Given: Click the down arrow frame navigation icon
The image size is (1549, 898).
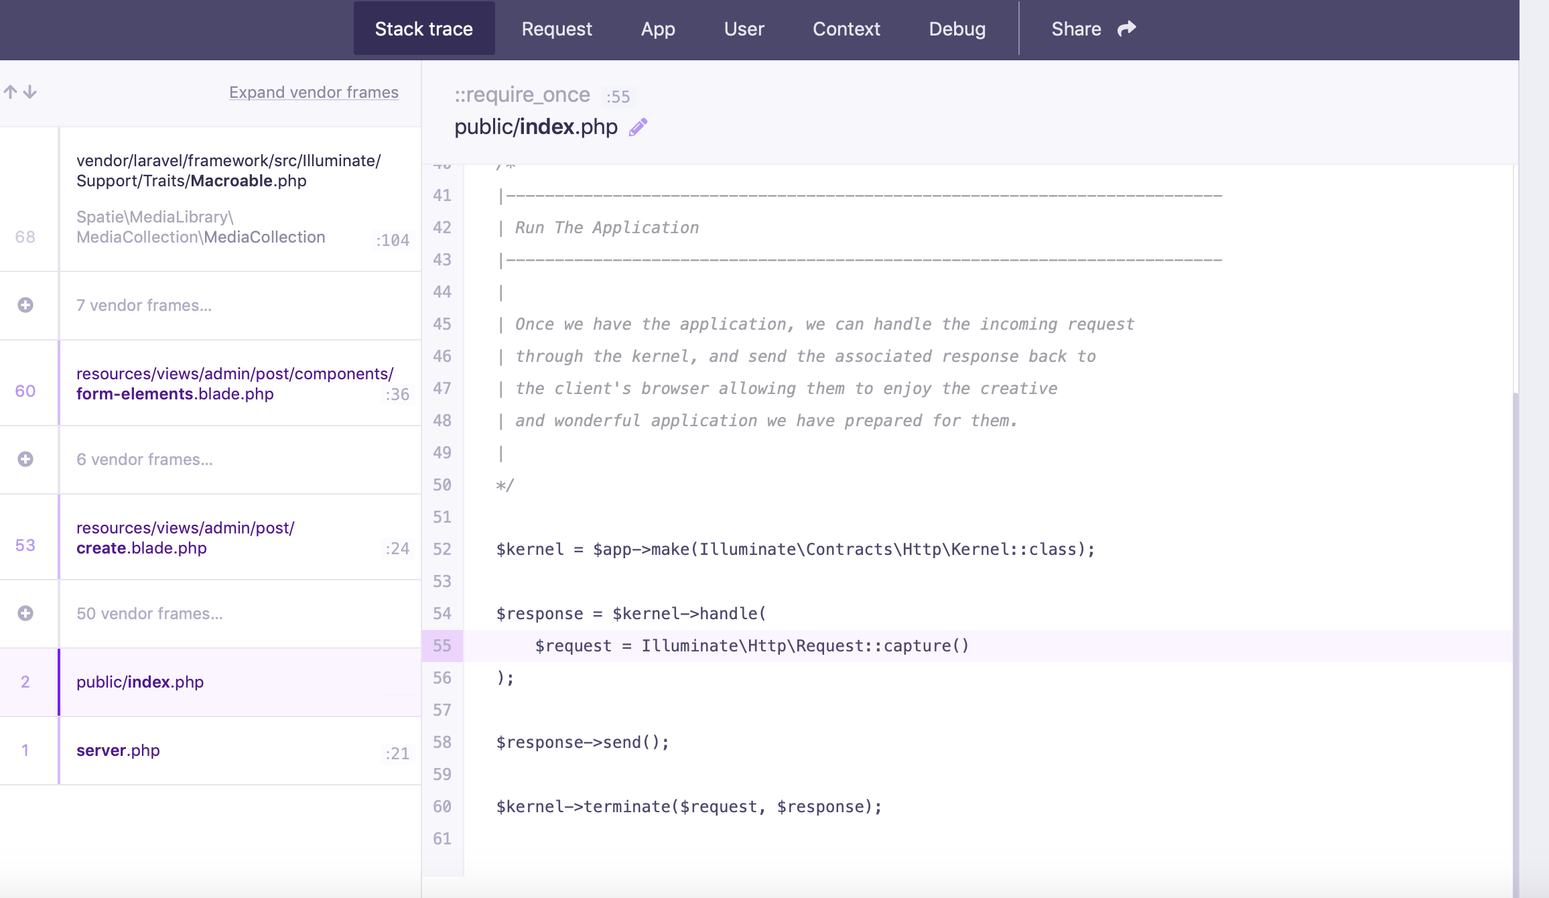Looking at the screenshot, I should [30, 92].
